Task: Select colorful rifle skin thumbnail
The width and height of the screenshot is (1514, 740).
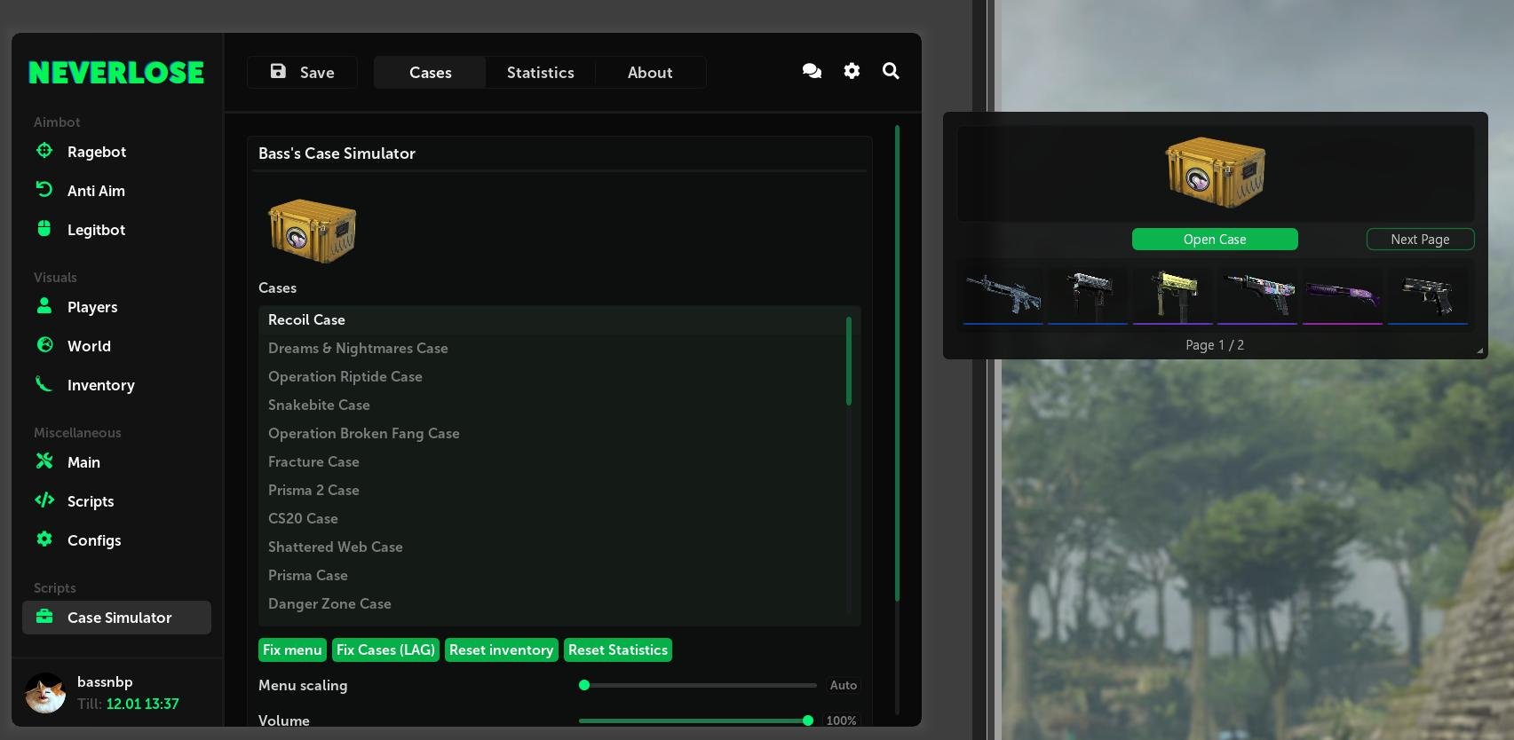Action: pyautogui.click(x=1257, y=295)
